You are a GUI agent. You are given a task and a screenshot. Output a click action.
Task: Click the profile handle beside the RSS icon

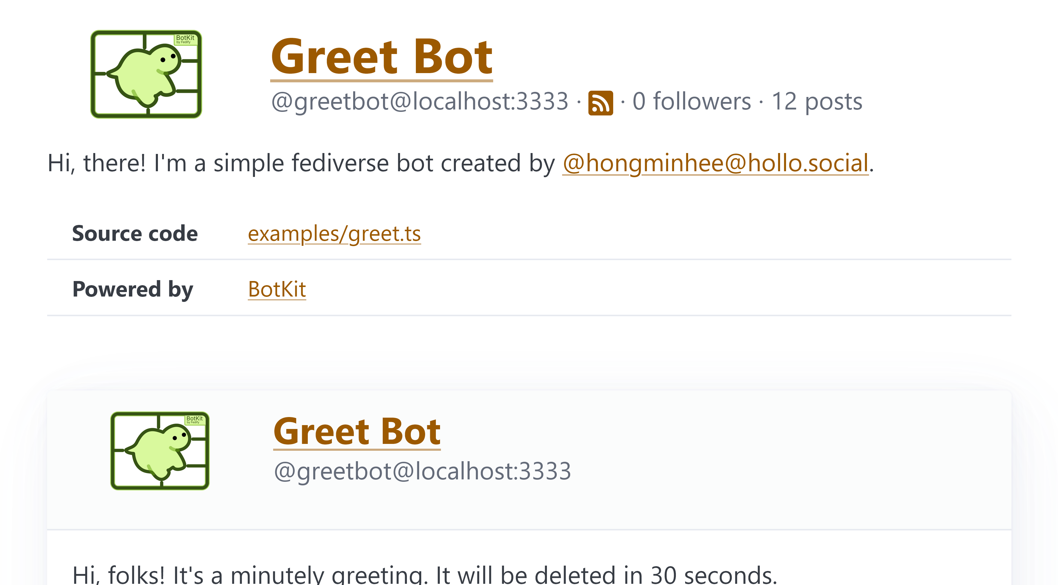click(419, 101)
